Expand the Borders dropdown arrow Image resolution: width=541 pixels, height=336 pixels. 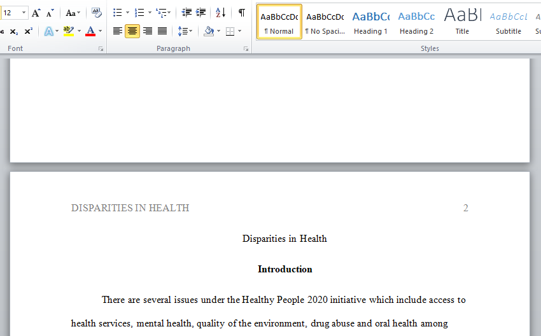[x=239, y=31]
